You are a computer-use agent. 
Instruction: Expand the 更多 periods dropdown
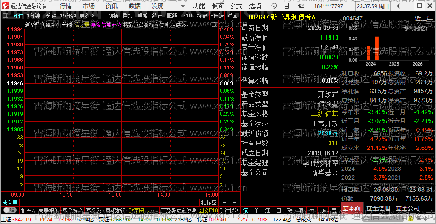click(86, 16)
